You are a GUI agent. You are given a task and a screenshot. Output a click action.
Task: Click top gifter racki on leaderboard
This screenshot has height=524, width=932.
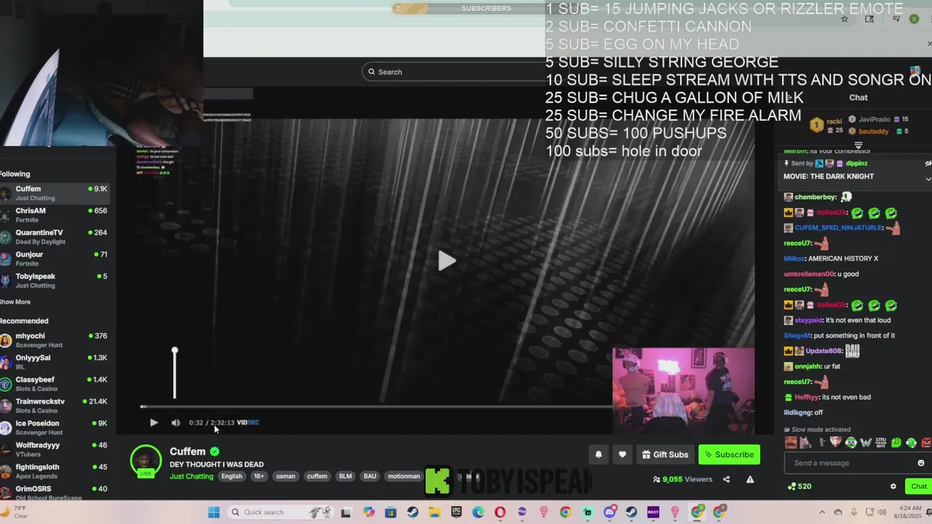point(827,124)
